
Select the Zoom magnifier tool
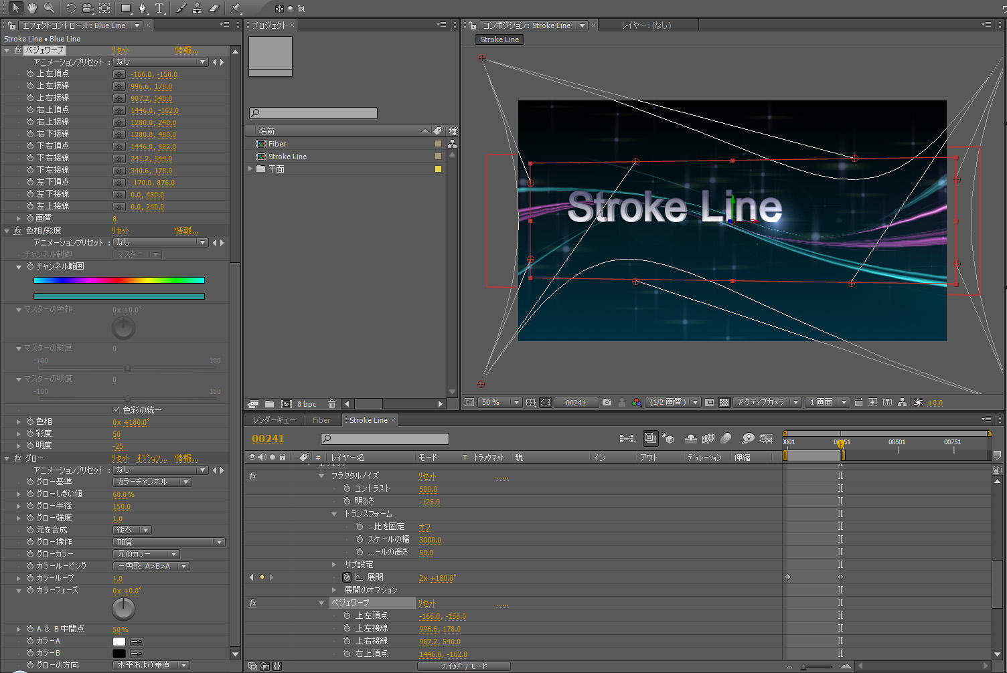pos(49,8)
